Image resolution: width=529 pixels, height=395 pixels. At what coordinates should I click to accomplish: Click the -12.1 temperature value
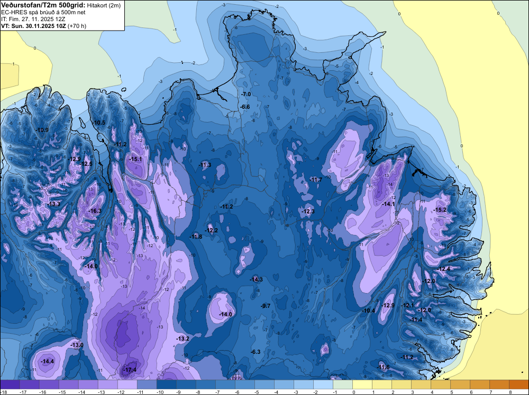[x=407, y=305]
